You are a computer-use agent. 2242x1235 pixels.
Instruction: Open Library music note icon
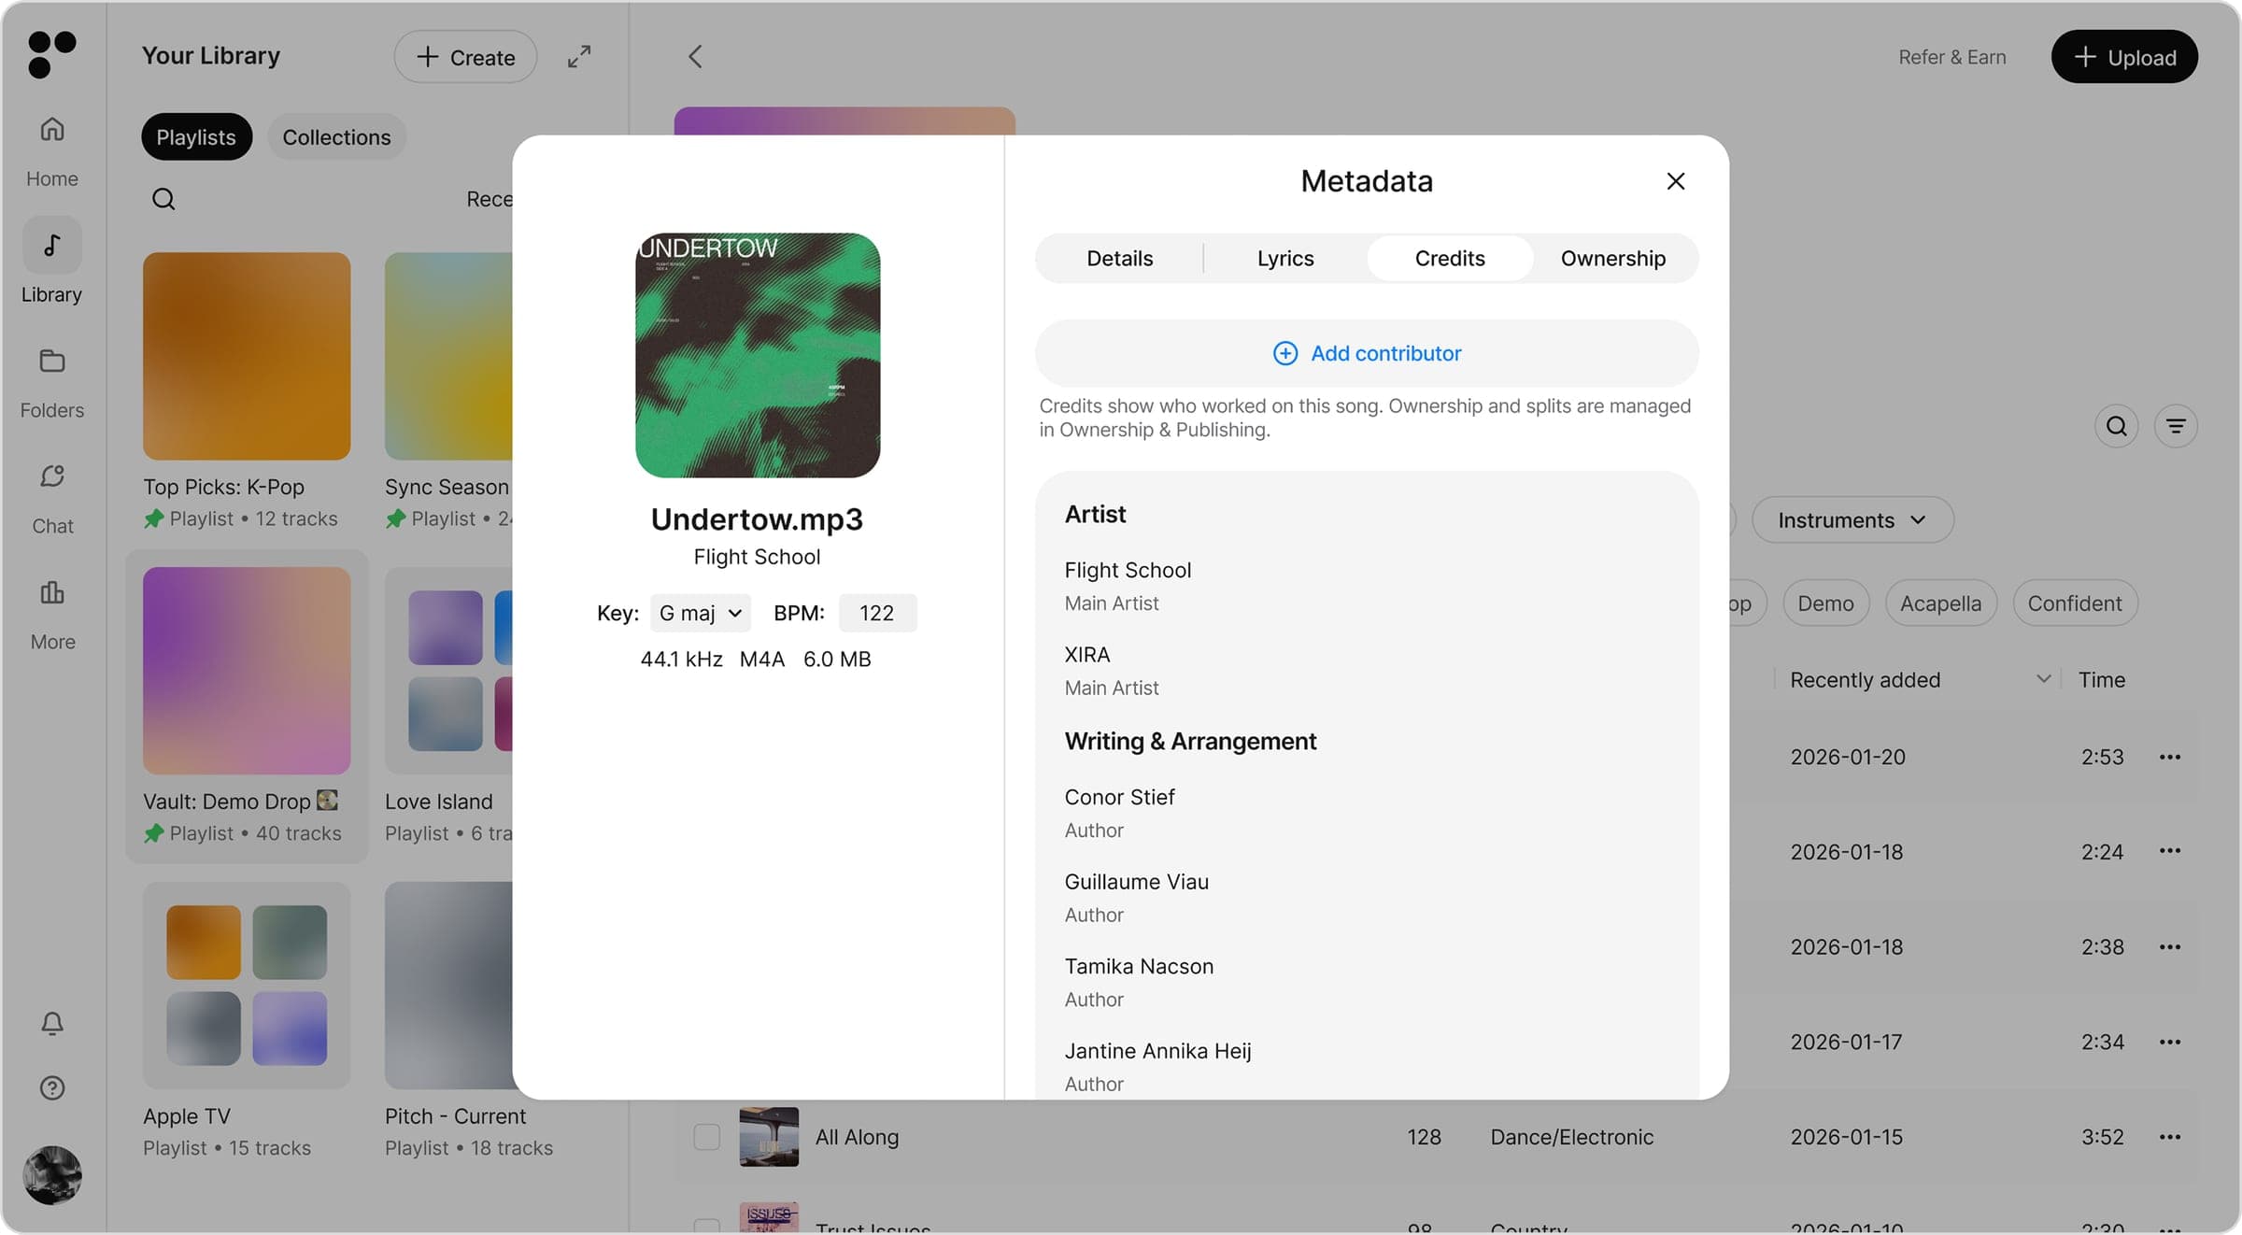pos(52,245)
